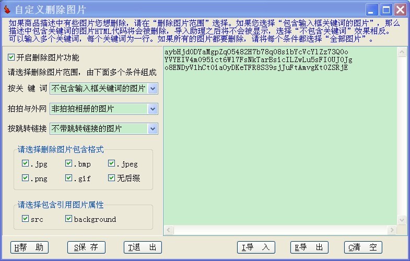Open the 按关键词 dropdown list
The image size is (410, 261).
click(153, 89)
